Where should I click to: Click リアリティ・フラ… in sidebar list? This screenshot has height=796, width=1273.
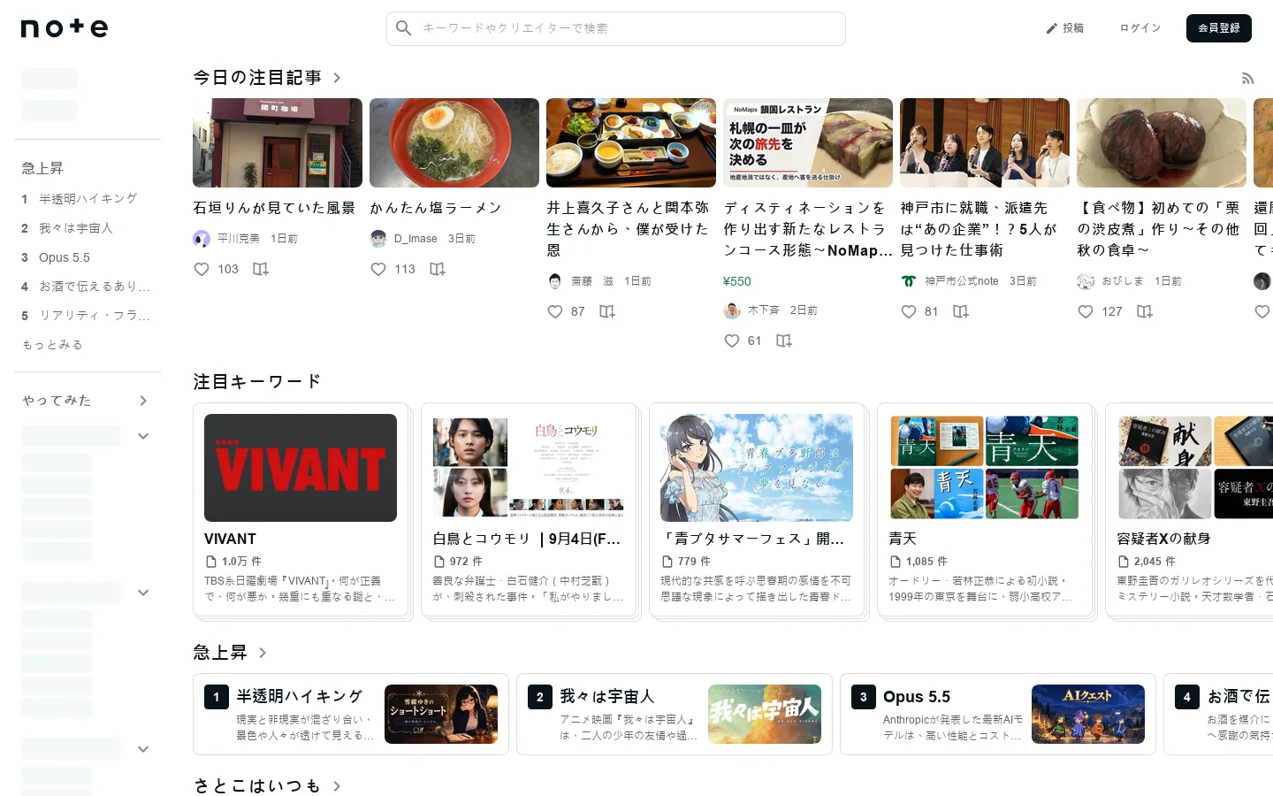95,316
